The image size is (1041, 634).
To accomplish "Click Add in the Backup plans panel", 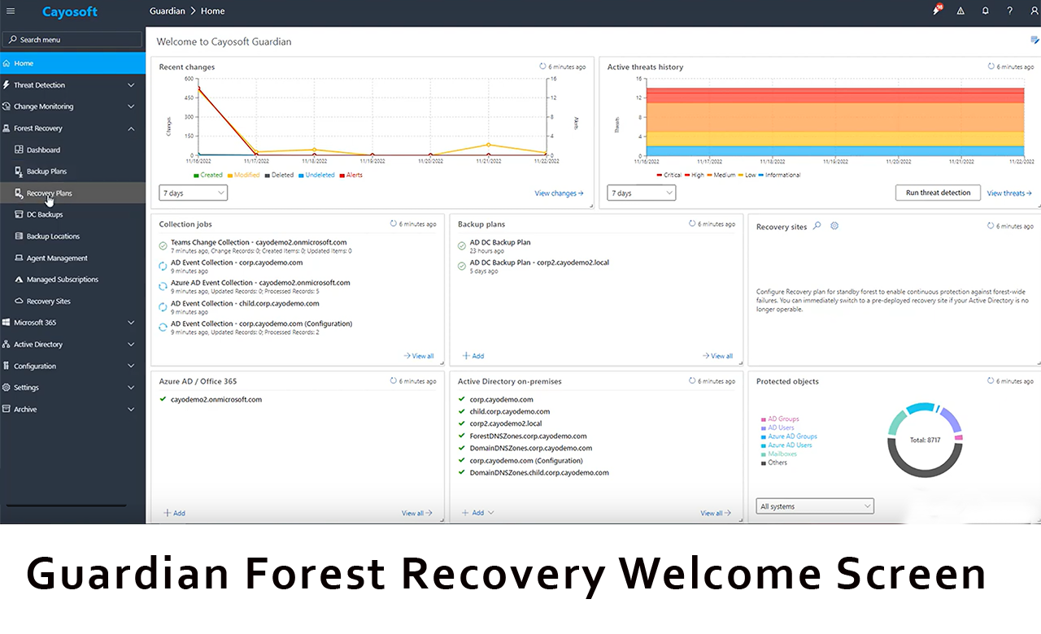I will coord(473,356).
